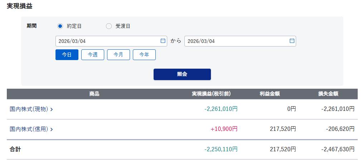Image resolution: width=362 pixels, height=162 pixels.
Task: Click the 商品 column header
Action: (94, 94)
